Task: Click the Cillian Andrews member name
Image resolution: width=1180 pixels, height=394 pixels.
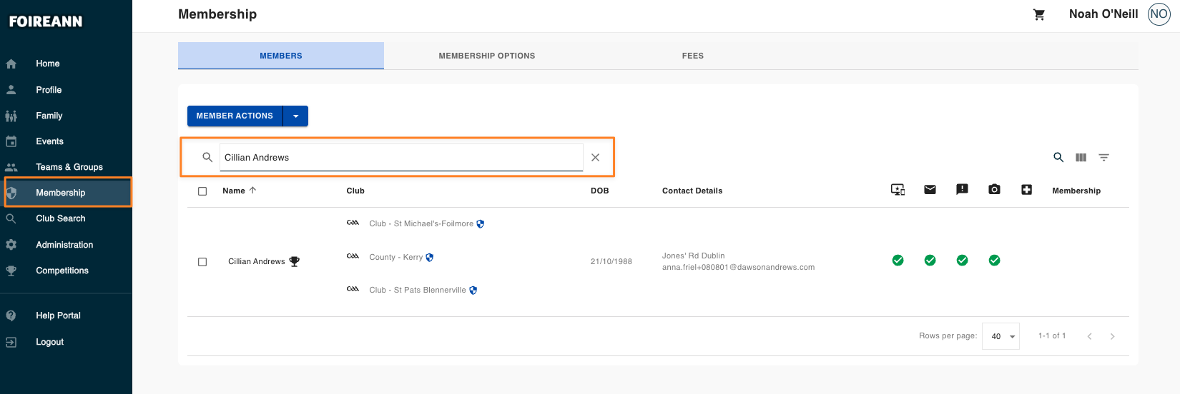Action: [x=257, y=262]
